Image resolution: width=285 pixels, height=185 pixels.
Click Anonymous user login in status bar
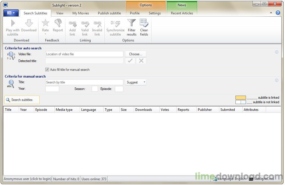click(x=27, y=179)
